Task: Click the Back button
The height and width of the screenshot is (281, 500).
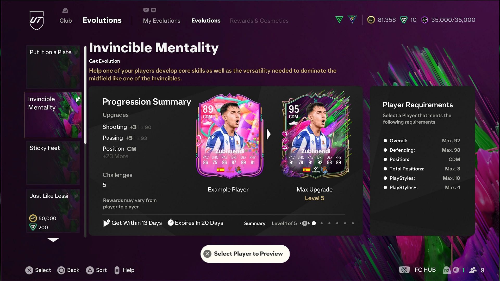Action: pos(68,270)
